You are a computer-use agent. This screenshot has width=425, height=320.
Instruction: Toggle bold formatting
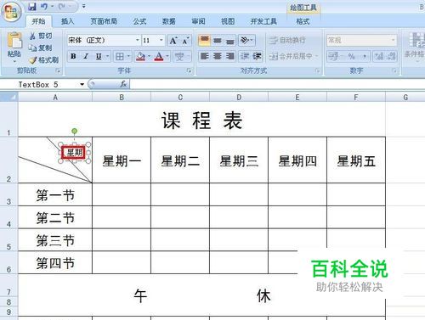tap(73, 56)
